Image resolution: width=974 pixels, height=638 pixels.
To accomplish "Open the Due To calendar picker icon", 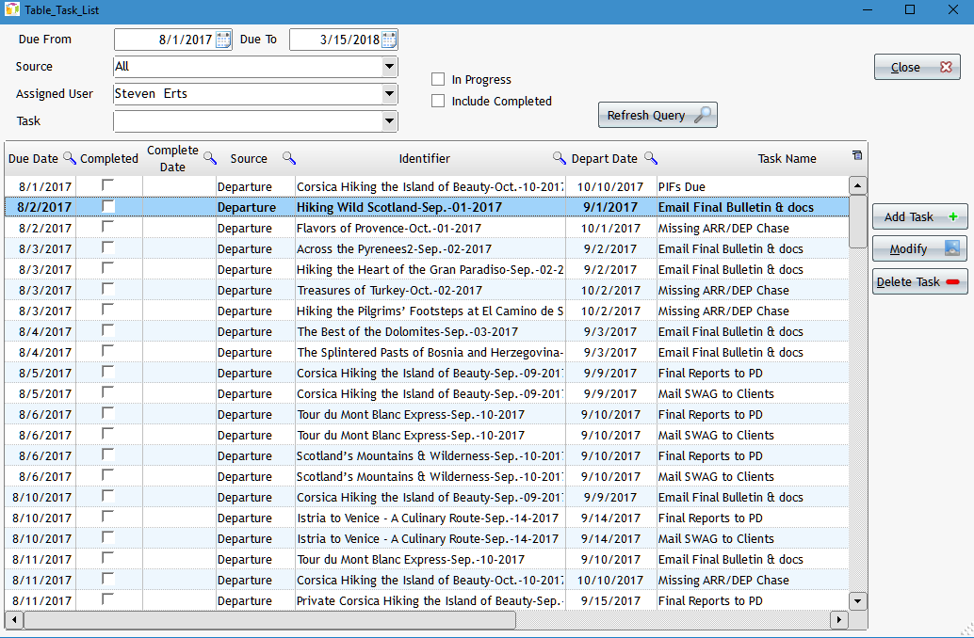I will (x=389, y=40).
